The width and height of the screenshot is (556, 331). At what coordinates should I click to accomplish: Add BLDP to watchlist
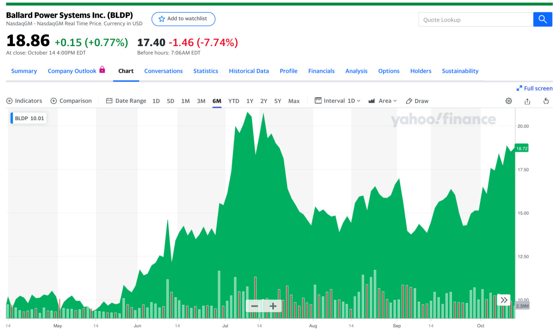[x=183, y=19]
